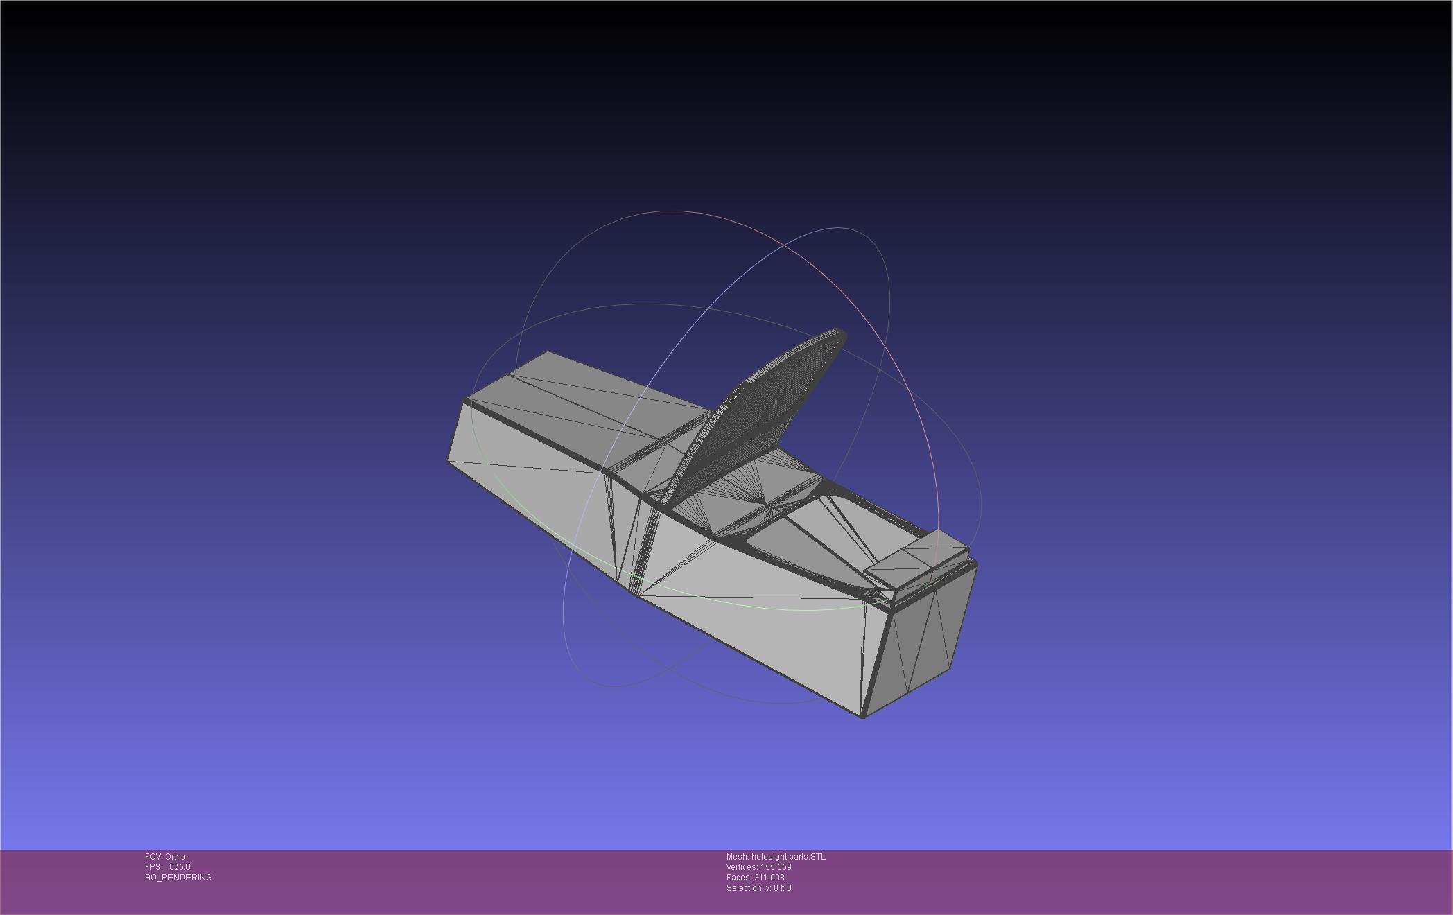Click the bottom corner vertex of model
The width and height of the screenshot is (1453, 915).
click(x=863, y=716)
